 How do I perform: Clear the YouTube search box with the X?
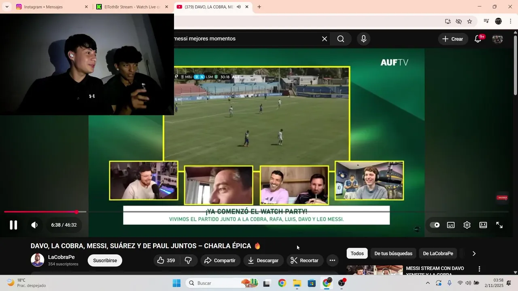(324, 39)
